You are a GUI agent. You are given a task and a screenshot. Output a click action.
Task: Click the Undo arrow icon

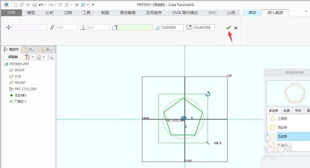(x=41, y=5)
